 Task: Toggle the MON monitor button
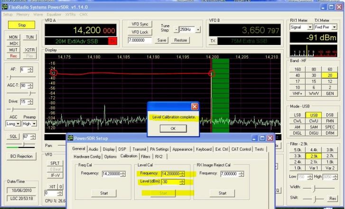(13, 37)
